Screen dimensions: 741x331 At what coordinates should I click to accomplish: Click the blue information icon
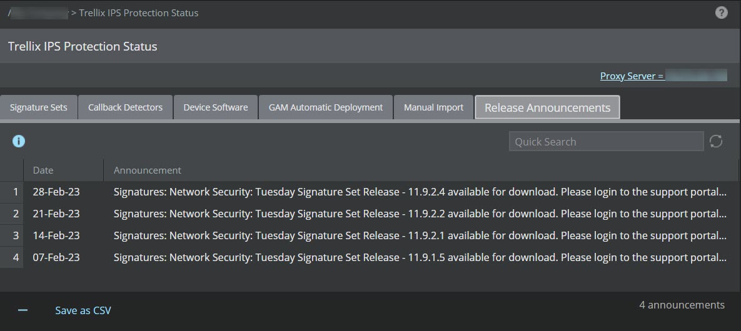click(x=18, y=141)
